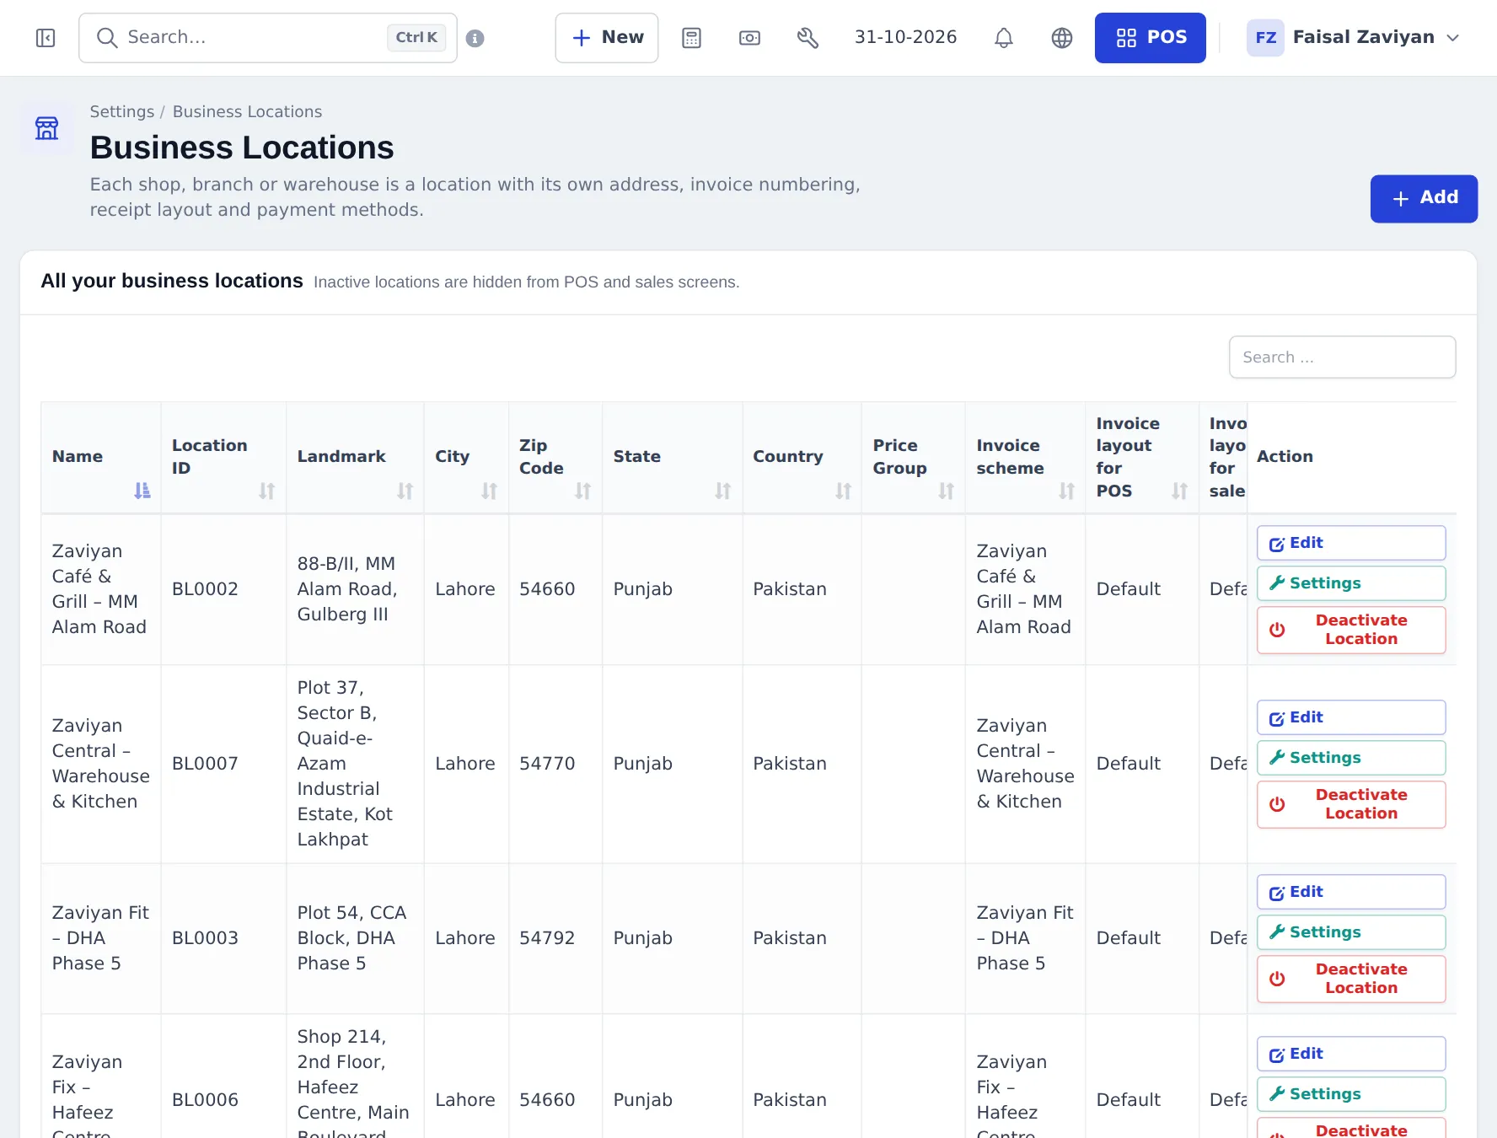Screen dimensions: 1497x1138
Task: Open the globe language icon
Action: coord(1062,38)
